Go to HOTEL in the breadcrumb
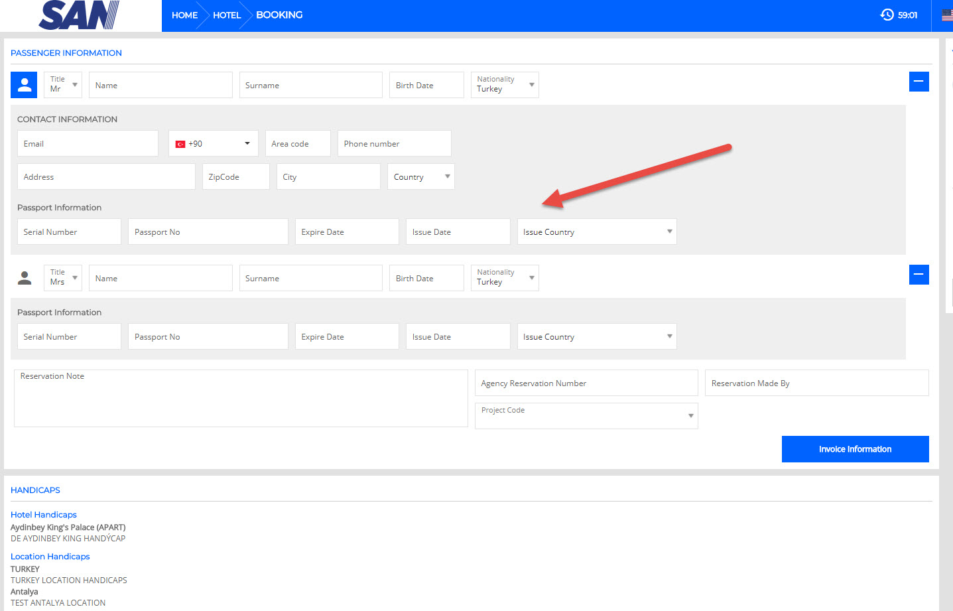 point(227,15)
